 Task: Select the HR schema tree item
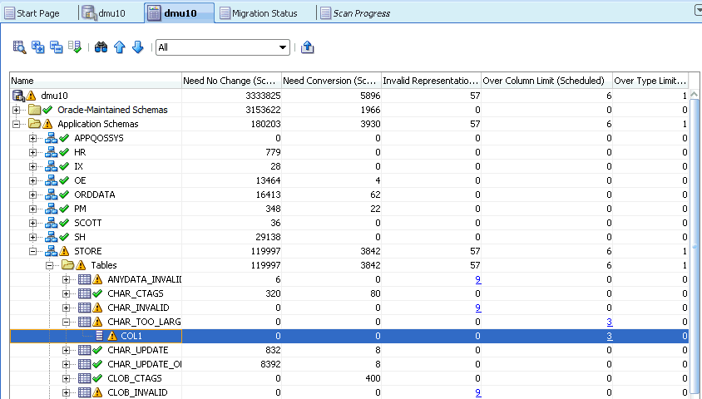pos(80,152)
